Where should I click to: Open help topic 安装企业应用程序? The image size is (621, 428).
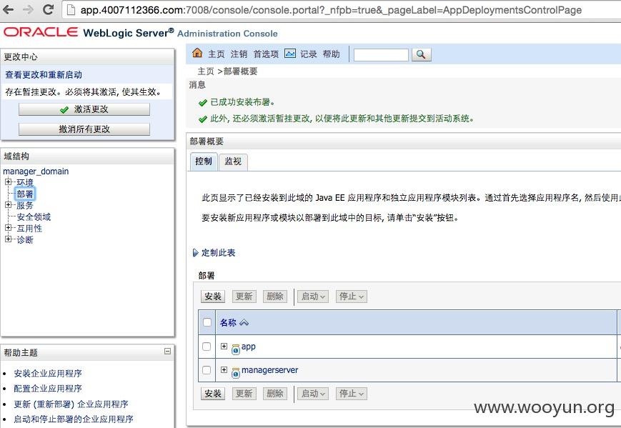pos(48,374)
